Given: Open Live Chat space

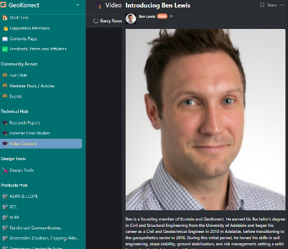Looking at the screenshot, I should (18, 76).
